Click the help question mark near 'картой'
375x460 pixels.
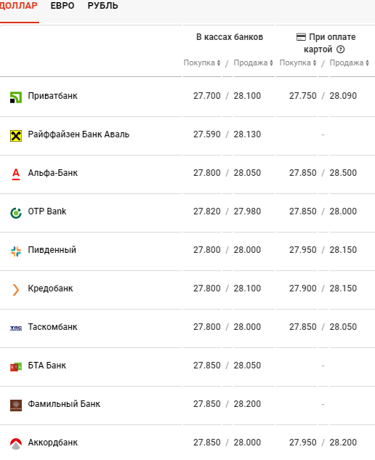340,49
